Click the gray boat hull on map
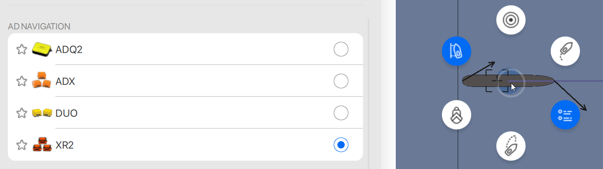Image resolution: width=603 pixels, height=169 pixels. tap(508, 81)
